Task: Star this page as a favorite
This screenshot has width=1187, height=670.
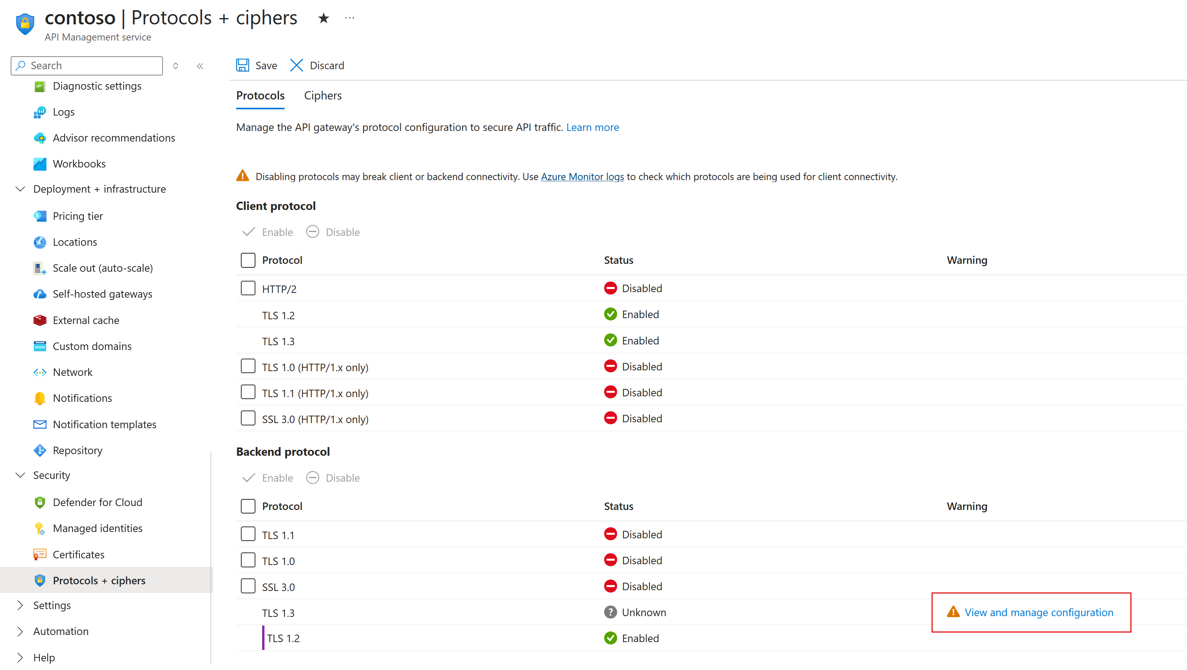Action: 324,18
